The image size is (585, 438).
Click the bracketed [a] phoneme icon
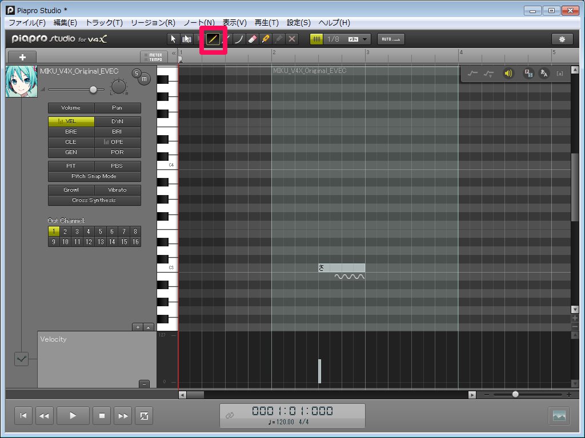[560, 74]
